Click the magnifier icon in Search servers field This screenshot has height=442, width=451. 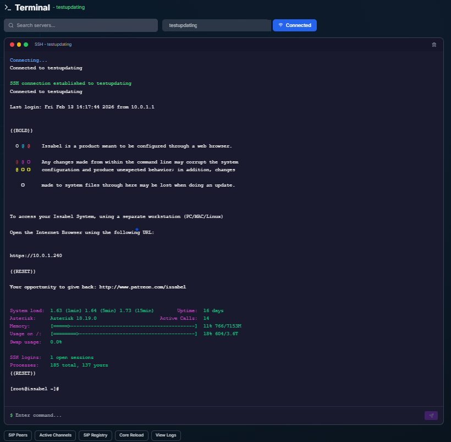pyautogui.click(x=10, y=25)
